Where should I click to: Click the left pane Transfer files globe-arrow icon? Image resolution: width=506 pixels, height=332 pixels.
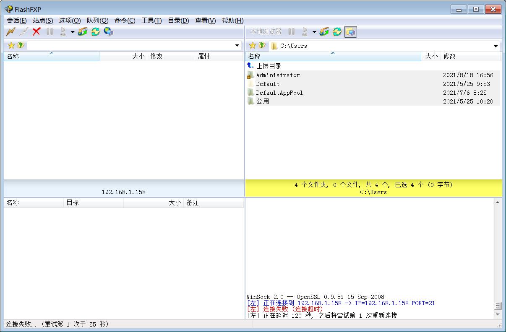pos(83,31)
